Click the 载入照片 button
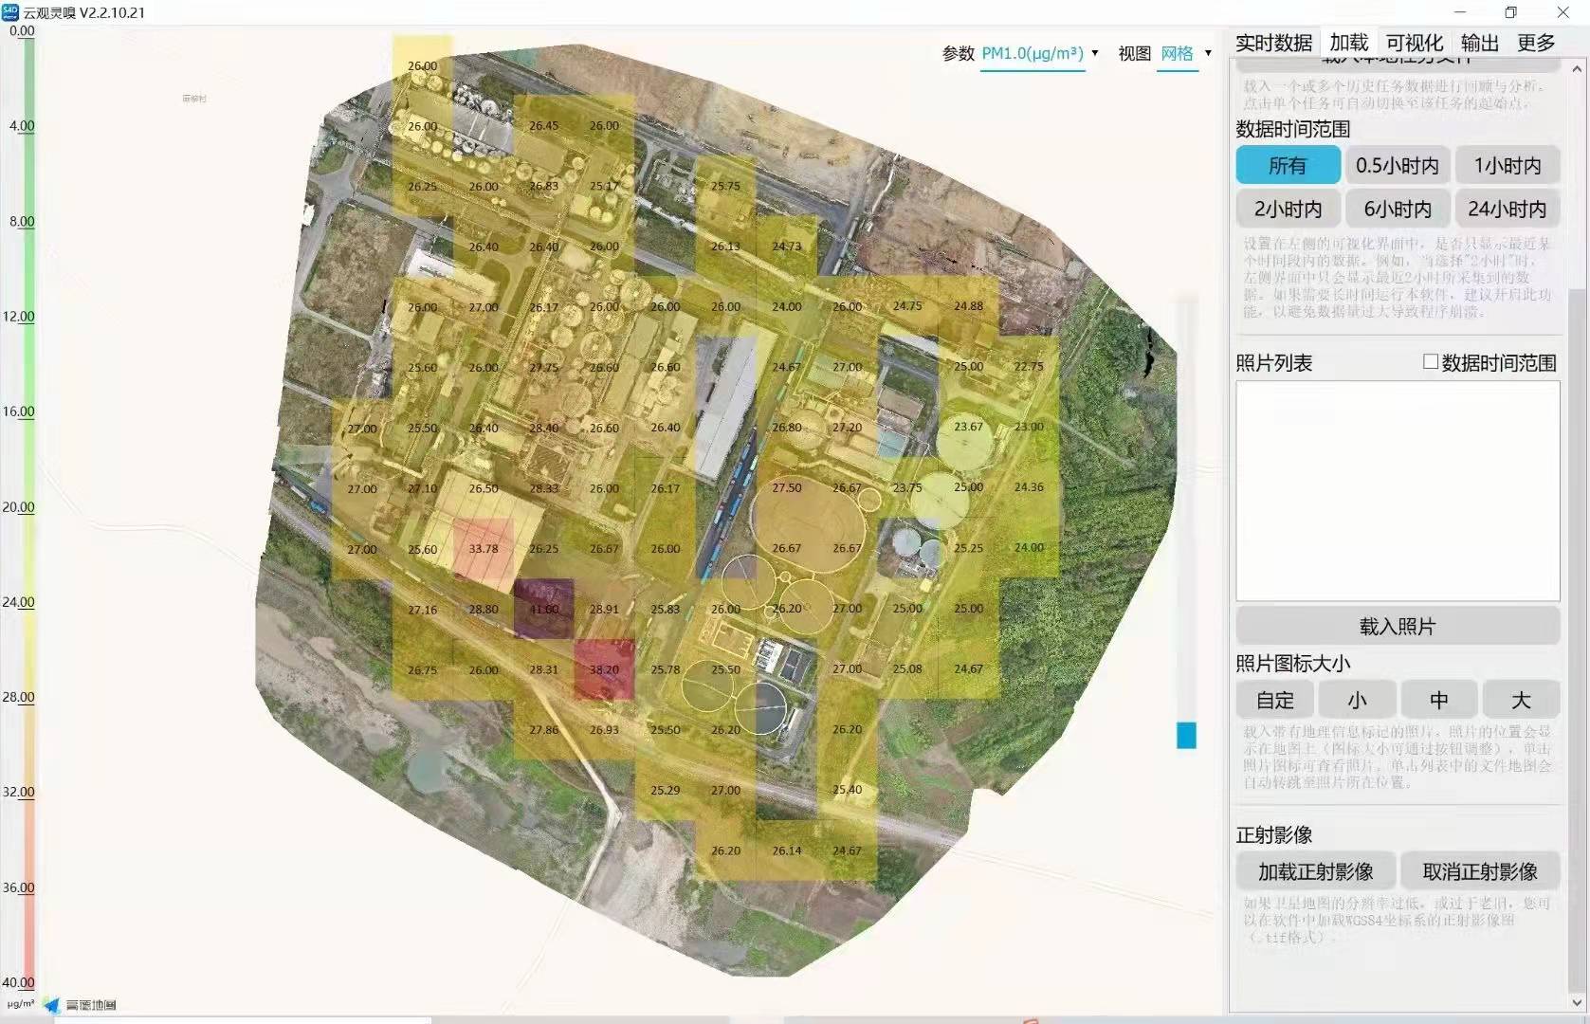 [x=1397, y=626]
